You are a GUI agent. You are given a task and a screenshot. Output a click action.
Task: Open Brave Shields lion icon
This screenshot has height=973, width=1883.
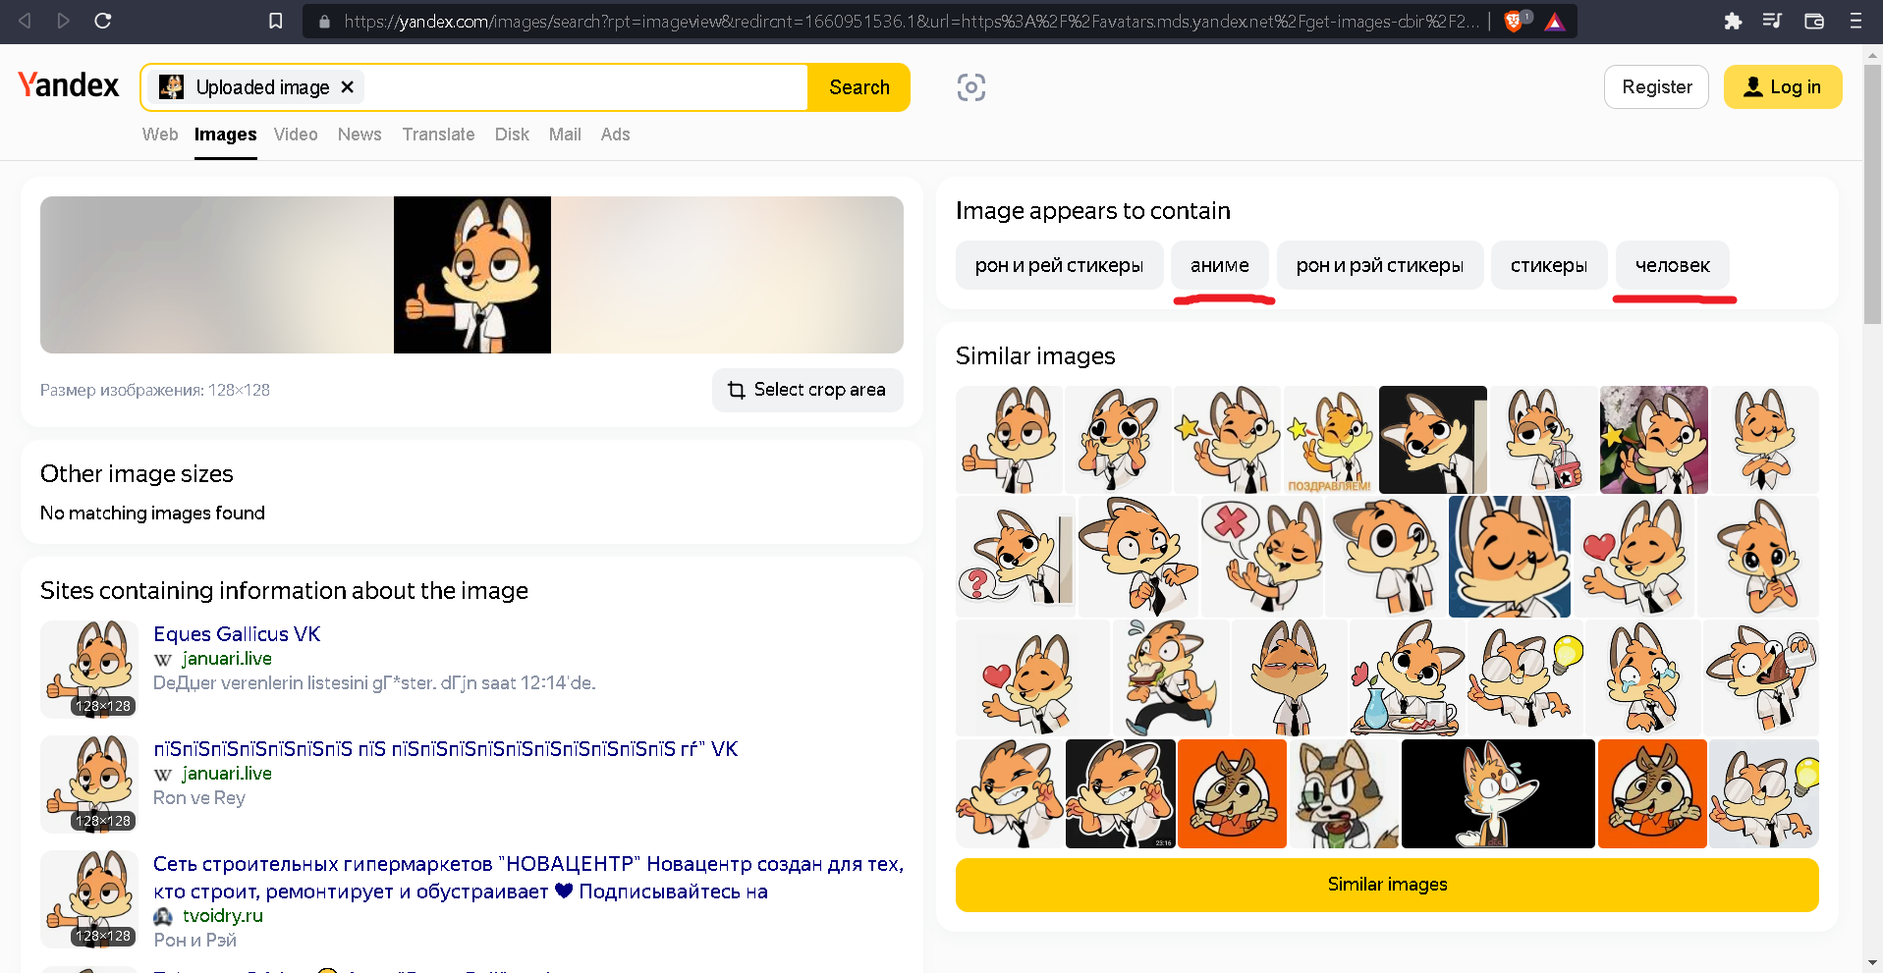point(1514,21)
